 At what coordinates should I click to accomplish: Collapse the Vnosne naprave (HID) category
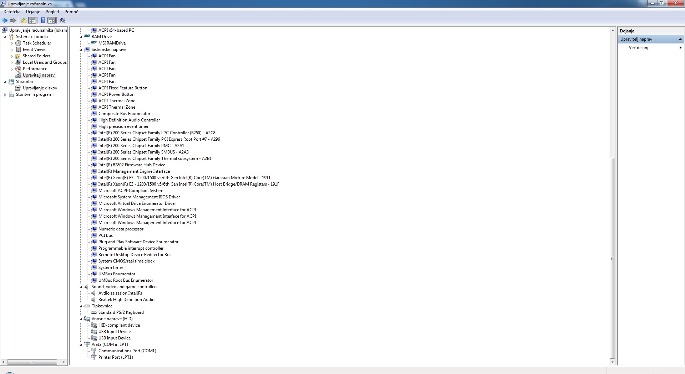[81, 319]
